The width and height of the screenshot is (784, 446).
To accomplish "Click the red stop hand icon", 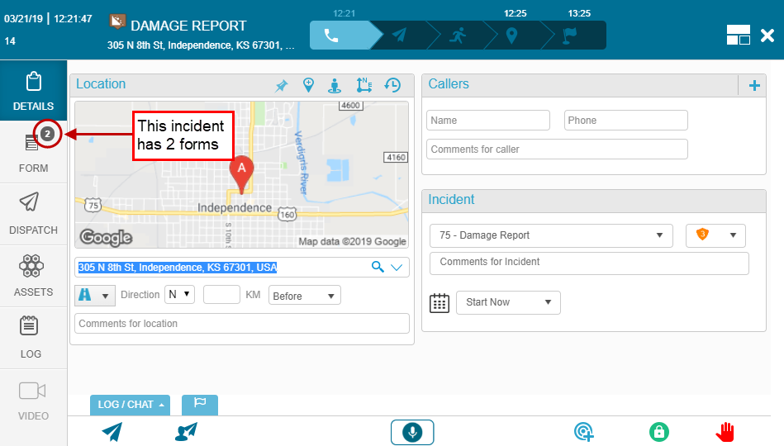I will [x=725, y=432].
